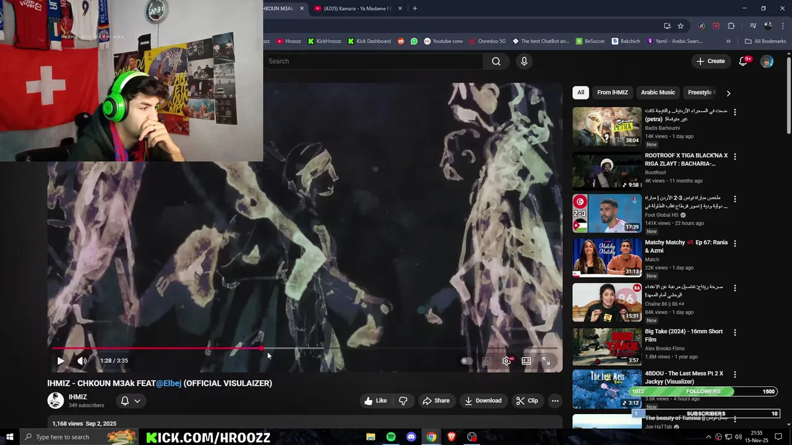The image size is (792, 445).
Task: Open the YouTube account avatar menu
Action: (x=767, y=61)
